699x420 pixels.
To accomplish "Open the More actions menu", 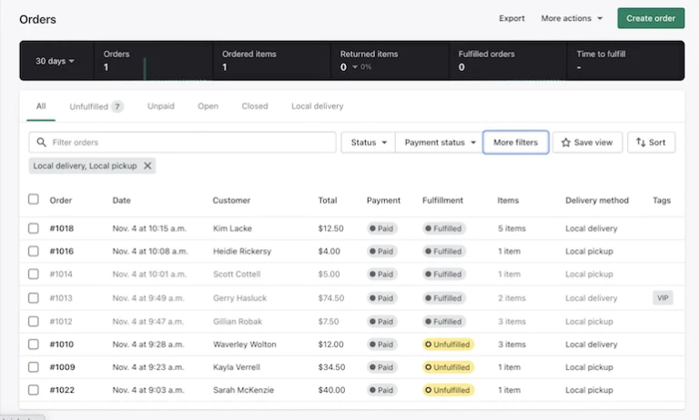I will point(572,18).
